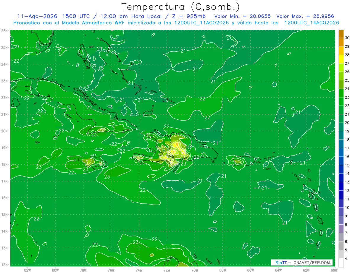Image resolution: width=355 pixels, height=274 pixels.
Task: Click the "80W" longitude axis label
Action: click(x=55, y=270)
